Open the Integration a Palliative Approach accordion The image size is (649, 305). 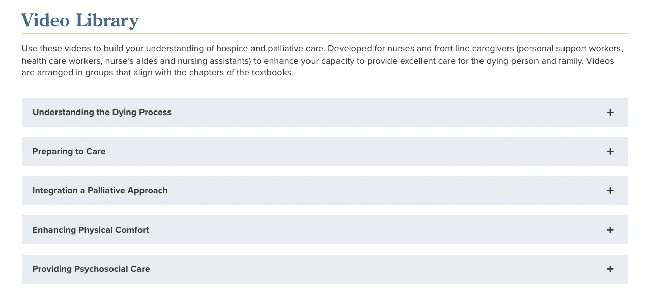point(324,191)
